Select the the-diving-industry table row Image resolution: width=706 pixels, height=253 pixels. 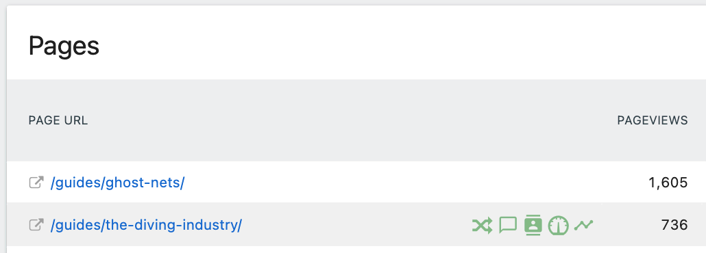tap(356, 224)
